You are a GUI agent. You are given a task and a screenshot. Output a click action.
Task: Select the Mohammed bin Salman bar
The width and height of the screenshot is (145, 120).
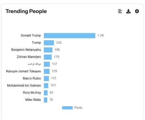[46, 86]
